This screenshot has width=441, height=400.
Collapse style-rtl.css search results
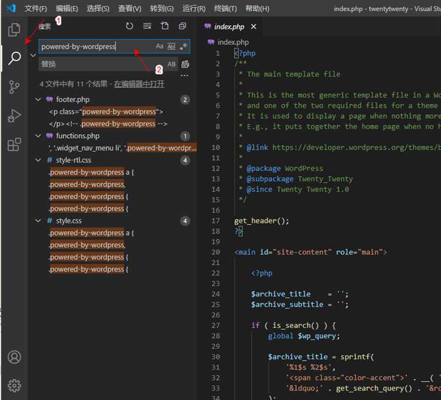(x=38, y=160)
